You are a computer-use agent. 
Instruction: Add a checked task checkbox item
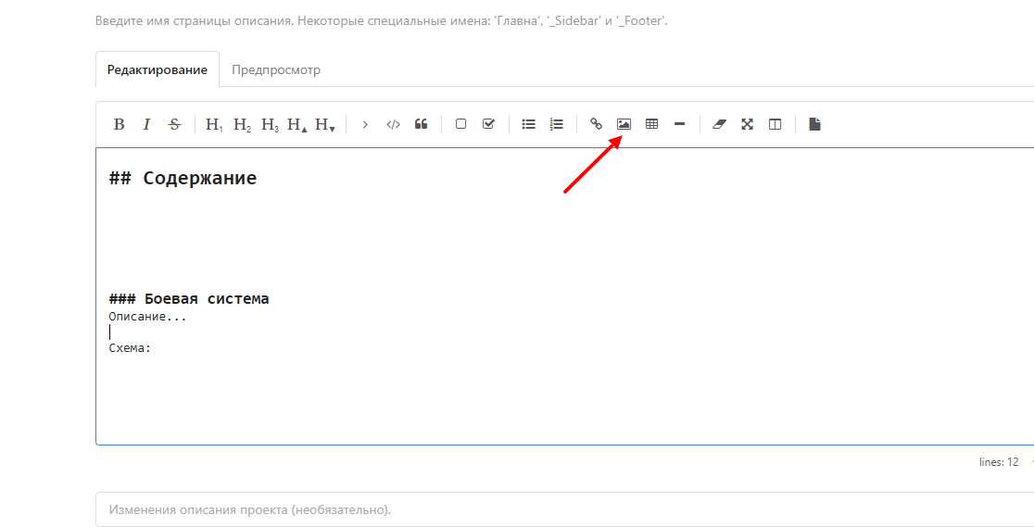[x=488, y=124]
